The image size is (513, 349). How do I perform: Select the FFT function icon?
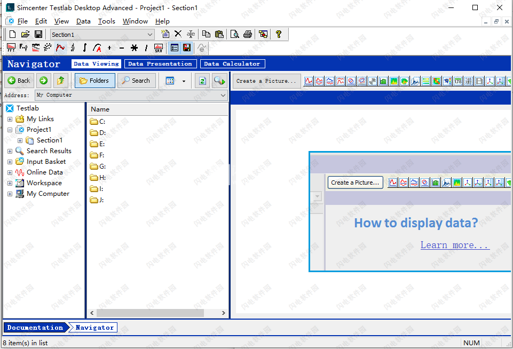pyautogui.click(x=11, y=48)
